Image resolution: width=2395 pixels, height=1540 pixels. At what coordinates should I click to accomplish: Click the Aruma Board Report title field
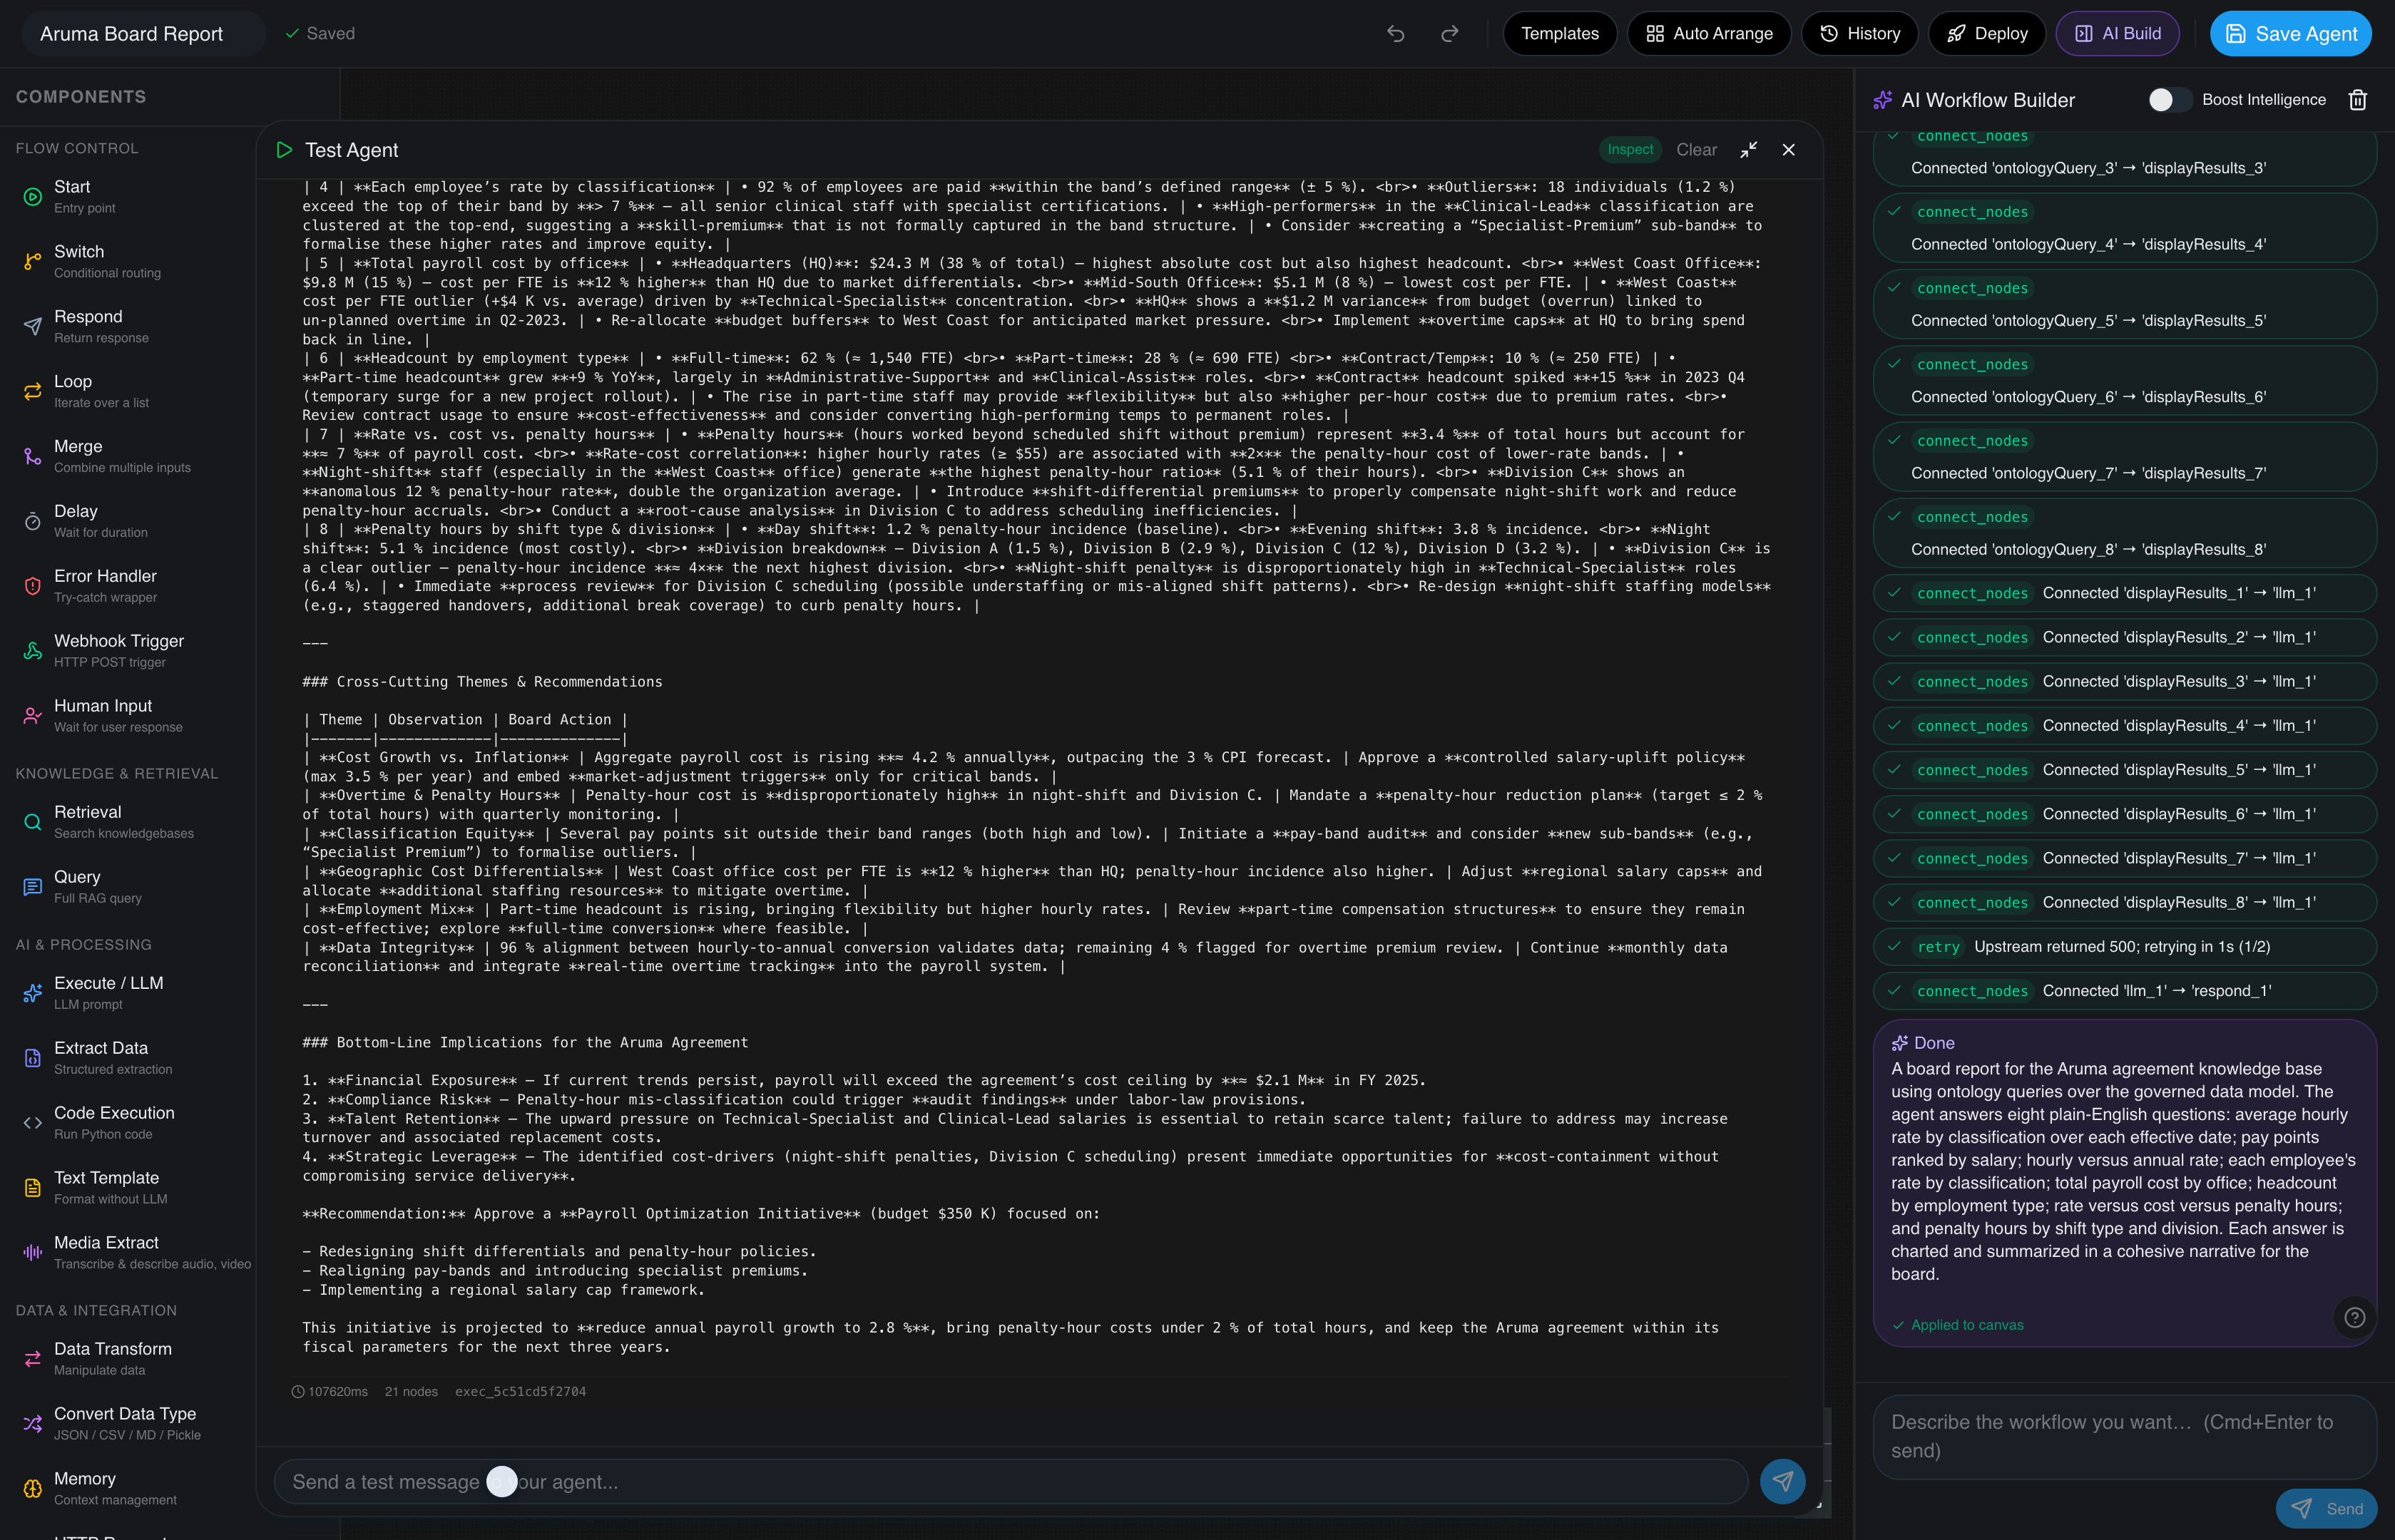click(x=143, y=34)
